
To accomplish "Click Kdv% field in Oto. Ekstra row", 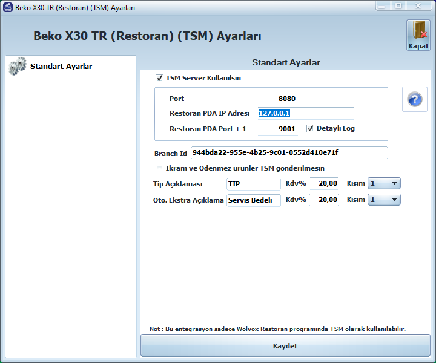I will coord(323,200).
